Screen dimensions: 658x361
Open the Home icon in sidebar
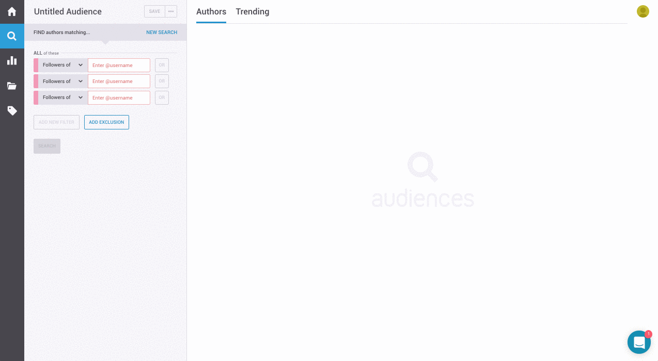point(12,11)
